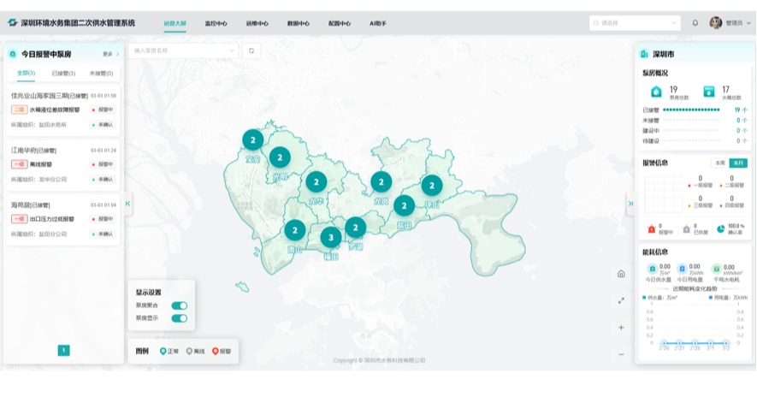
Task: Toggle the 泵房聚合 switch
Action: [x=179, y=305]
